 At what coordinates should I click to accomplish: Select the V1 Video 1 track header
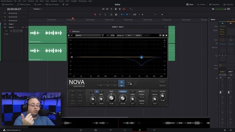(11, 24)
